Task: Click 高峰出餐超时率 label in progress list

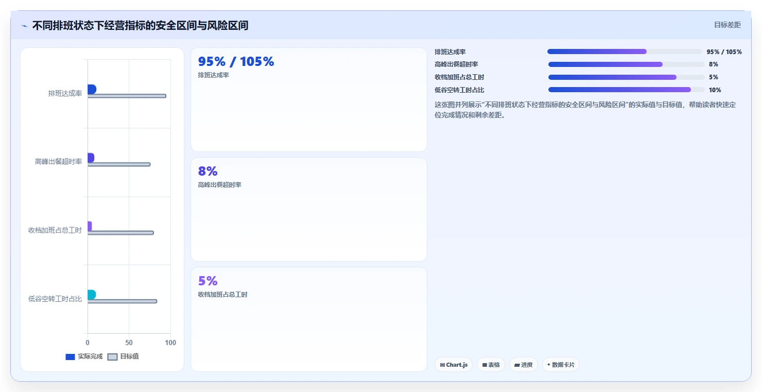Action: [456, 64]
